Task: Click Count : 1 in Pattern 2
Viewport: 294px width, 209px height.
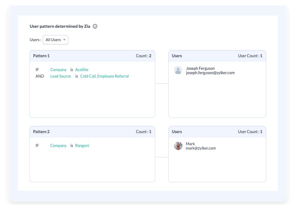Action: point(143,132)
